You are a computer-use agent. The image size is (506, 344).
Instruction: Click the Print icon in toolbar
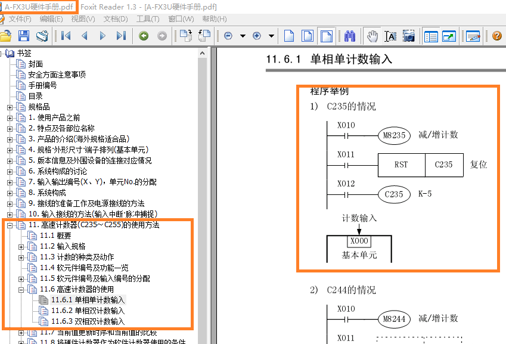coord(42,36)
